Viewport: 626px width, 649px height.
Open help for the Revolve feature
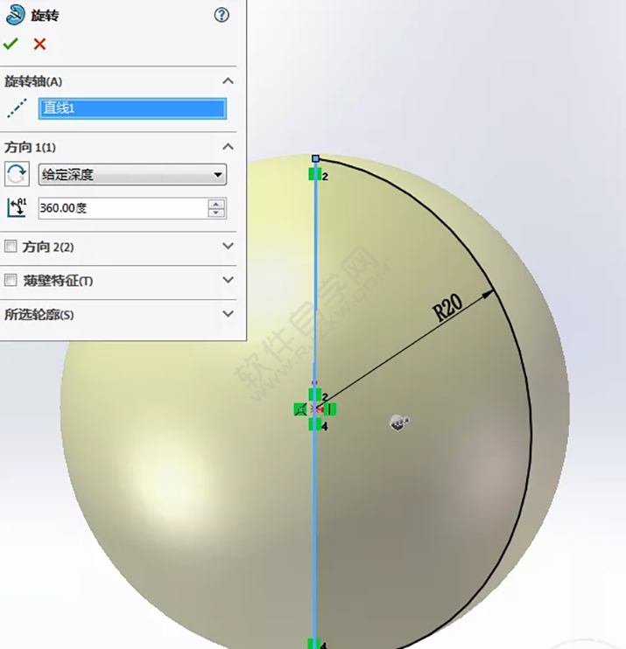tap(222, 16)
